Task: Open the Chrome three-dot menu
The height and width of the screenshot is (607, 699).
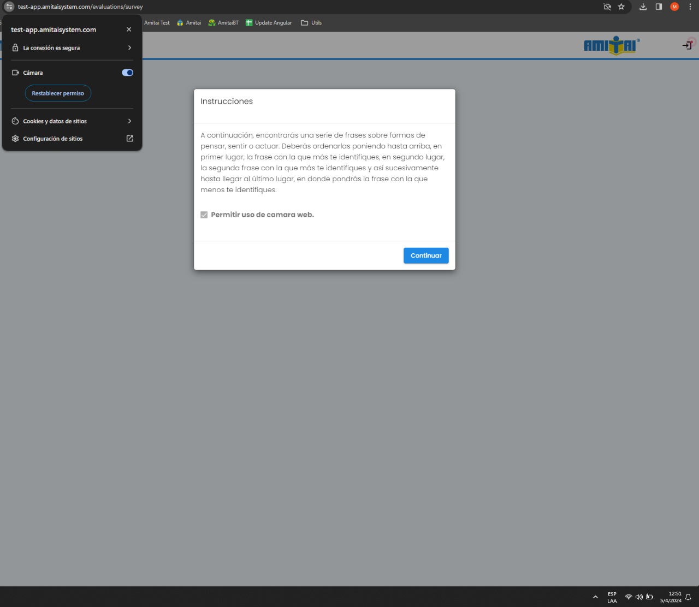Action: coord(690,7)
